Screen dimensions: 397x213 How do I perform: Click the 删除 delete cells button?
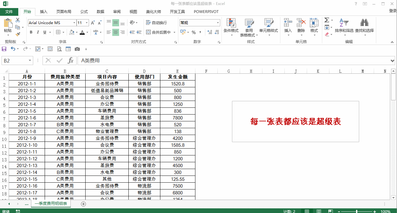coord(301,27)
